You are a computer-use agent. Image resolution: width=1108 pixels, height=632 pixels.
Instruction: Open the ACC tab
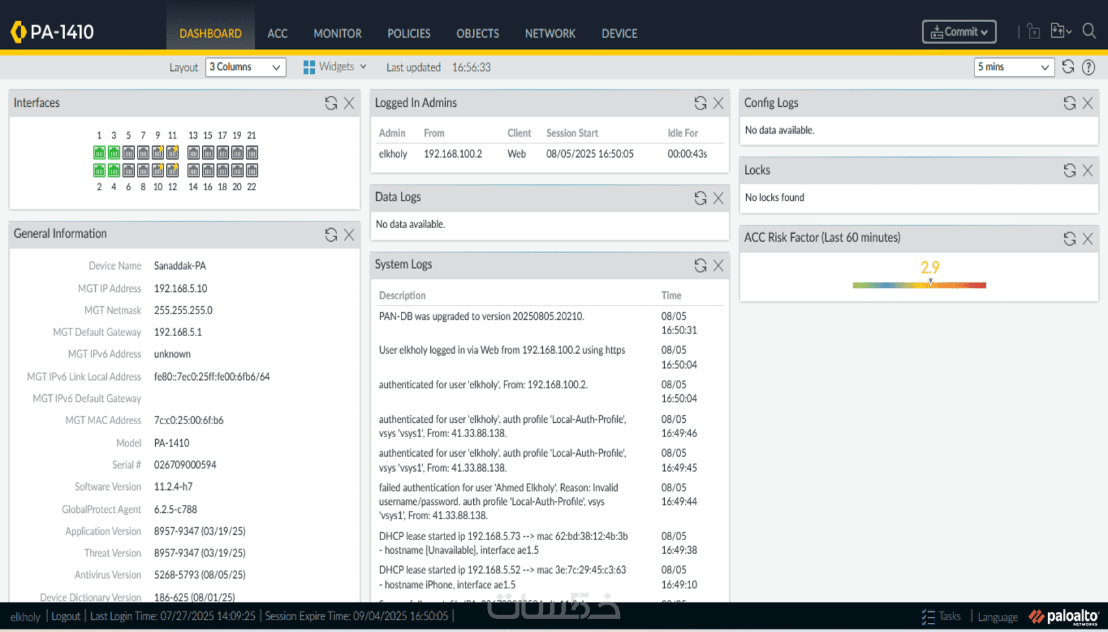coord(278,33)
